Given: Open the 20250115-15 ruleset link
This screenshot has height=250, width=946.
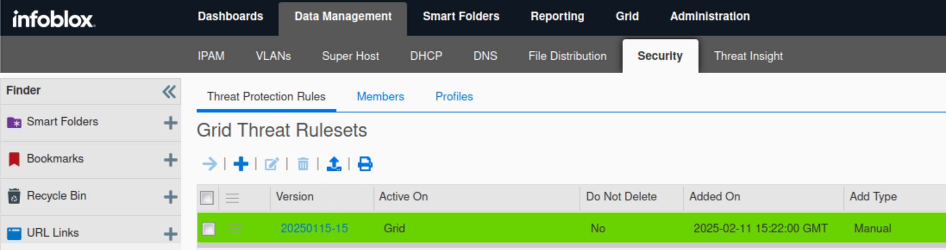Looking at the screenshot, I should tap(314, 228).
